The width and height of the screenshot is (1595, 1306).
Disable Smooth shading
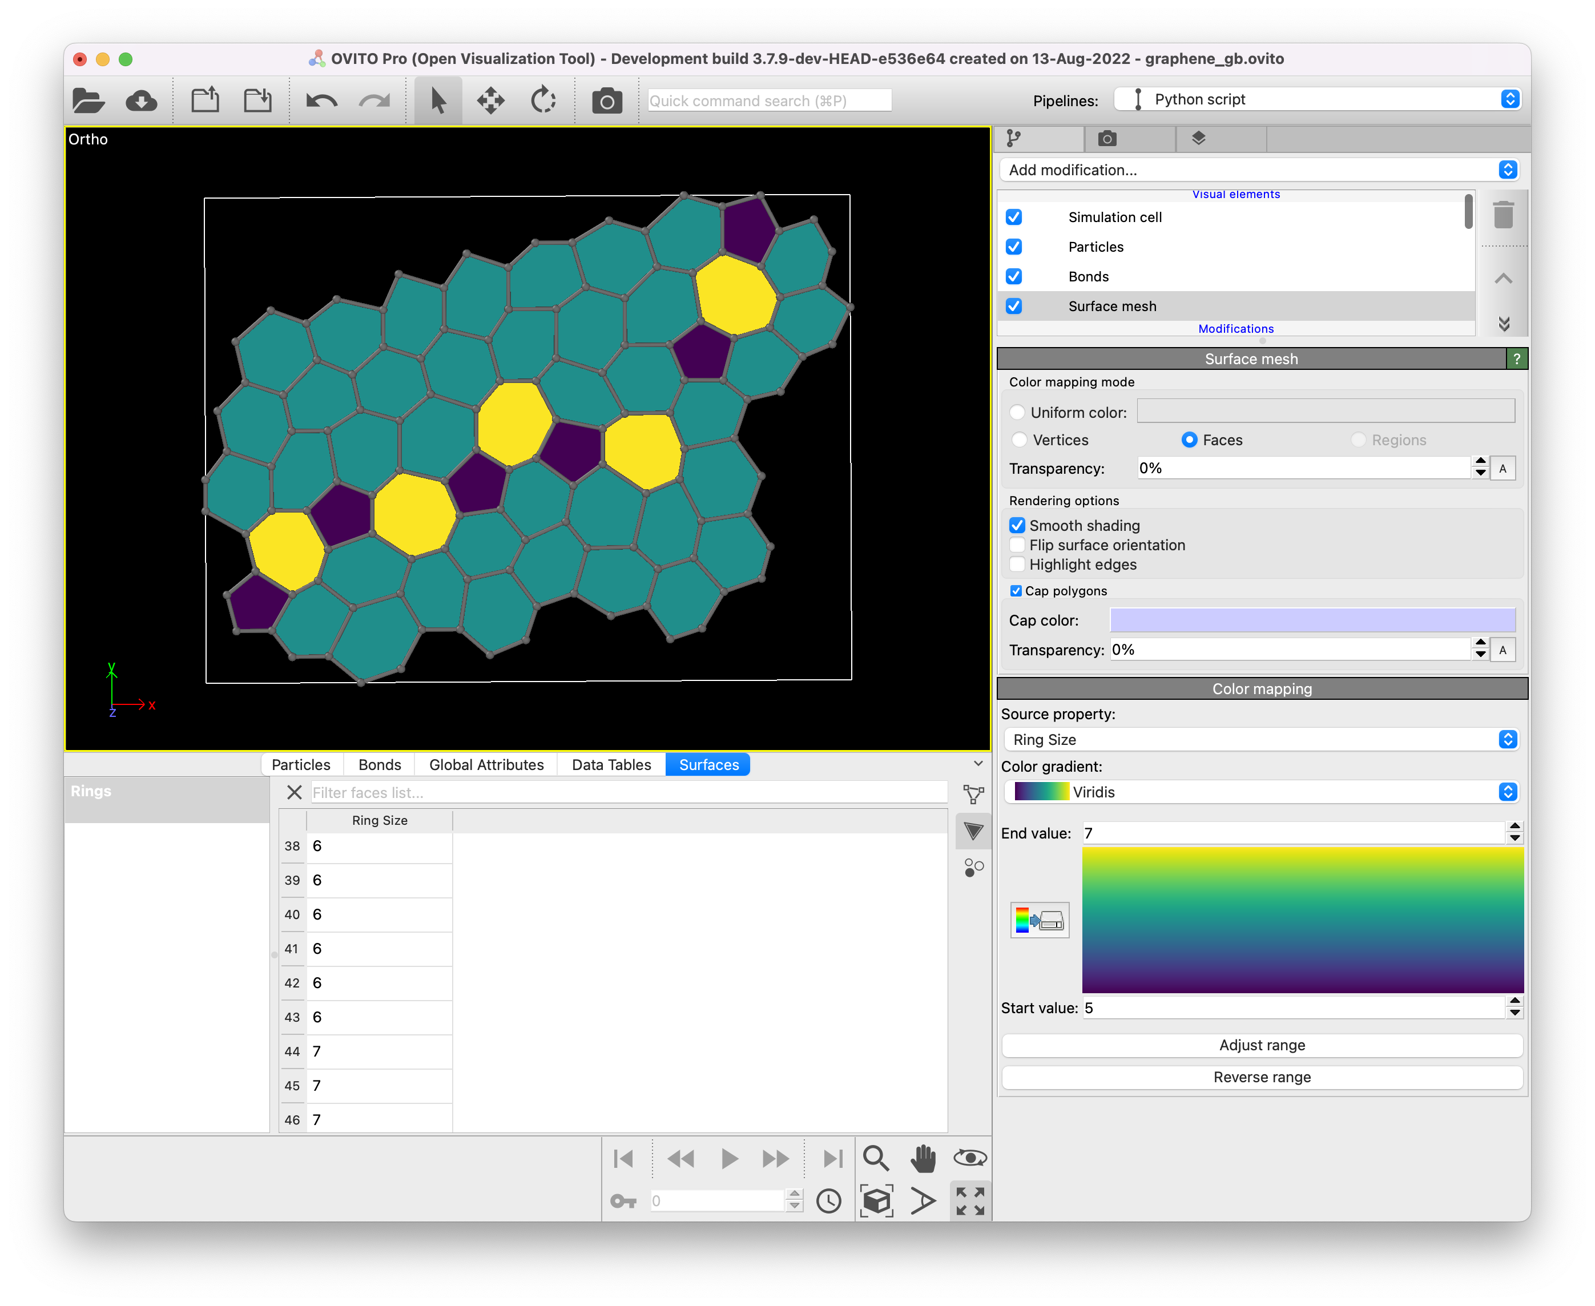click(1017, 525)
